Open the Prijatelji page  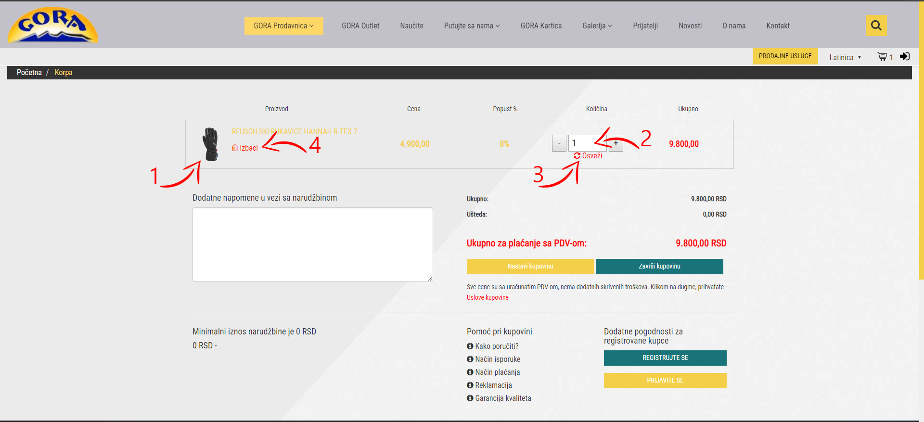coord(645,26)
